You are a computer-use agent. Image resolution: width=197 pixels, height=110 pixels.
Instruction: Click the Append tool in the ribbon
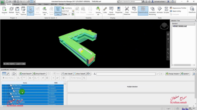pyautogui.click(x=4, y=11)
